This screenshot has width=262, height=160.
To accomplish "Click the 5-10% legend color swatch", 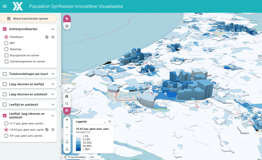I will tap(78, 140).
